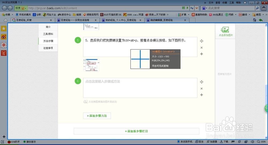Click the +添加新步骤栏目 button

pos(136,131)
